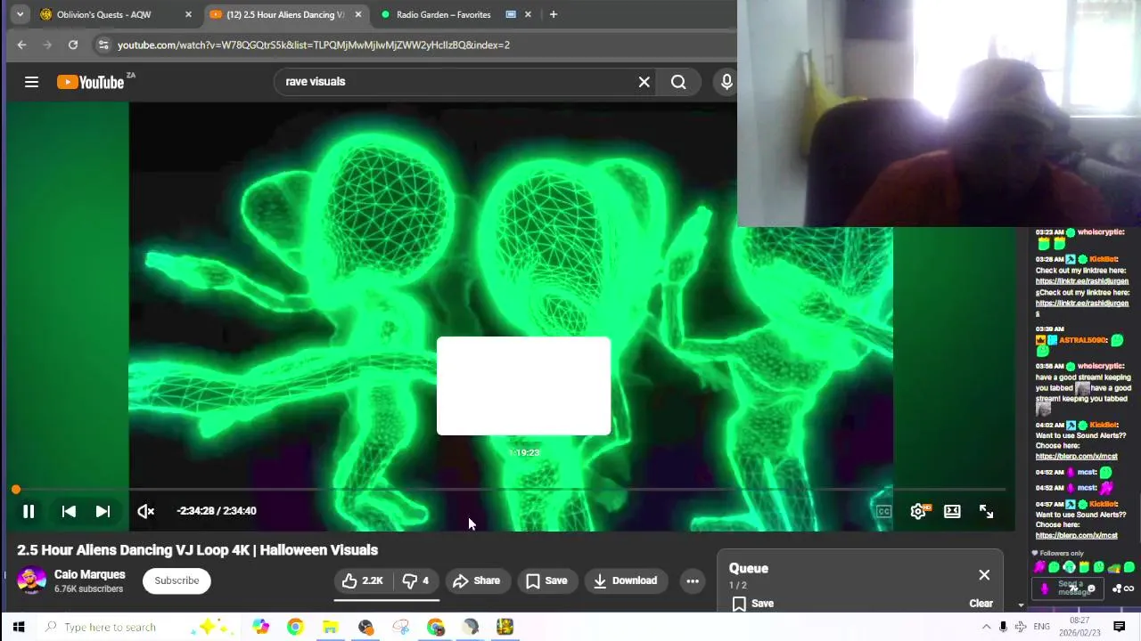Open the taskbar microphone tray icon
1141x641 pixels.
pyautogui.click(x=1004, y=627)
